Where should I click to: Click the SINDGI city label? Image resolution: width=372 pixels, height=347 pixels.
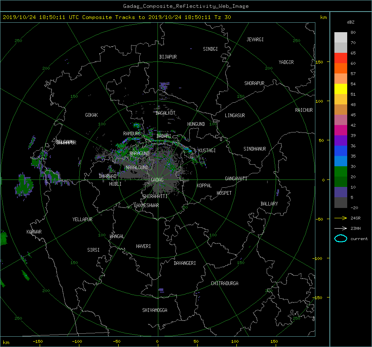pyautogui.click(x=210, y=49)
